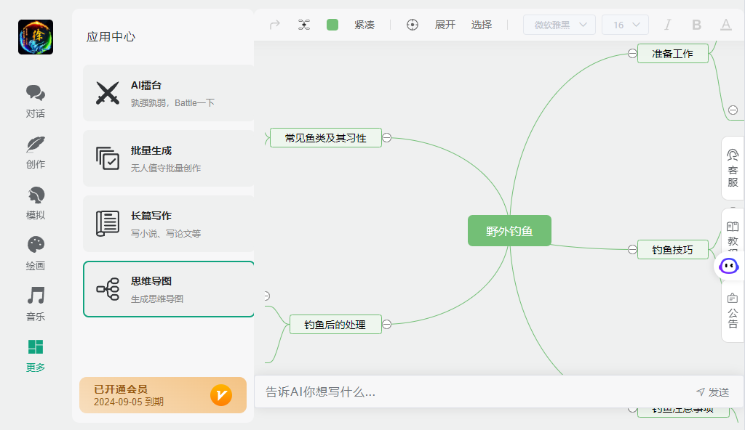Click the purple AI robot assistant icon
The width and height of the screenshot is (745, 430).
[729, 266]
